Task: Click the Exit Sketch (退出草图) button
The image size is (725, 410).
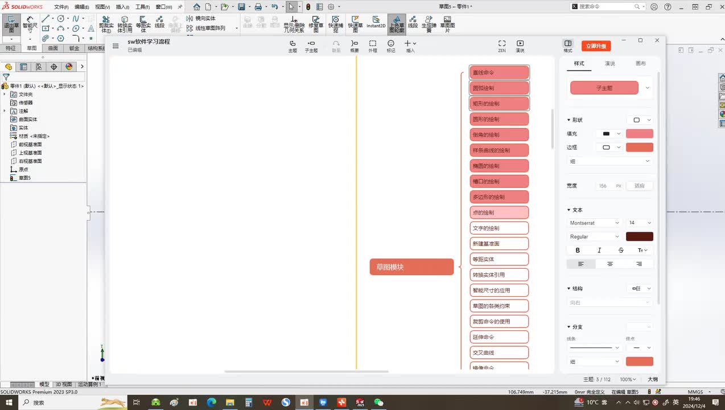Action: pyautogui.click(x=11, y=24)
